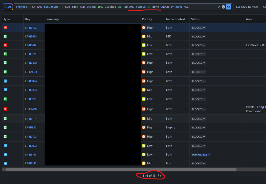This screenshot has width=266, height=184.
Task: Sort by Area column header
Action: tap(249, 19)
